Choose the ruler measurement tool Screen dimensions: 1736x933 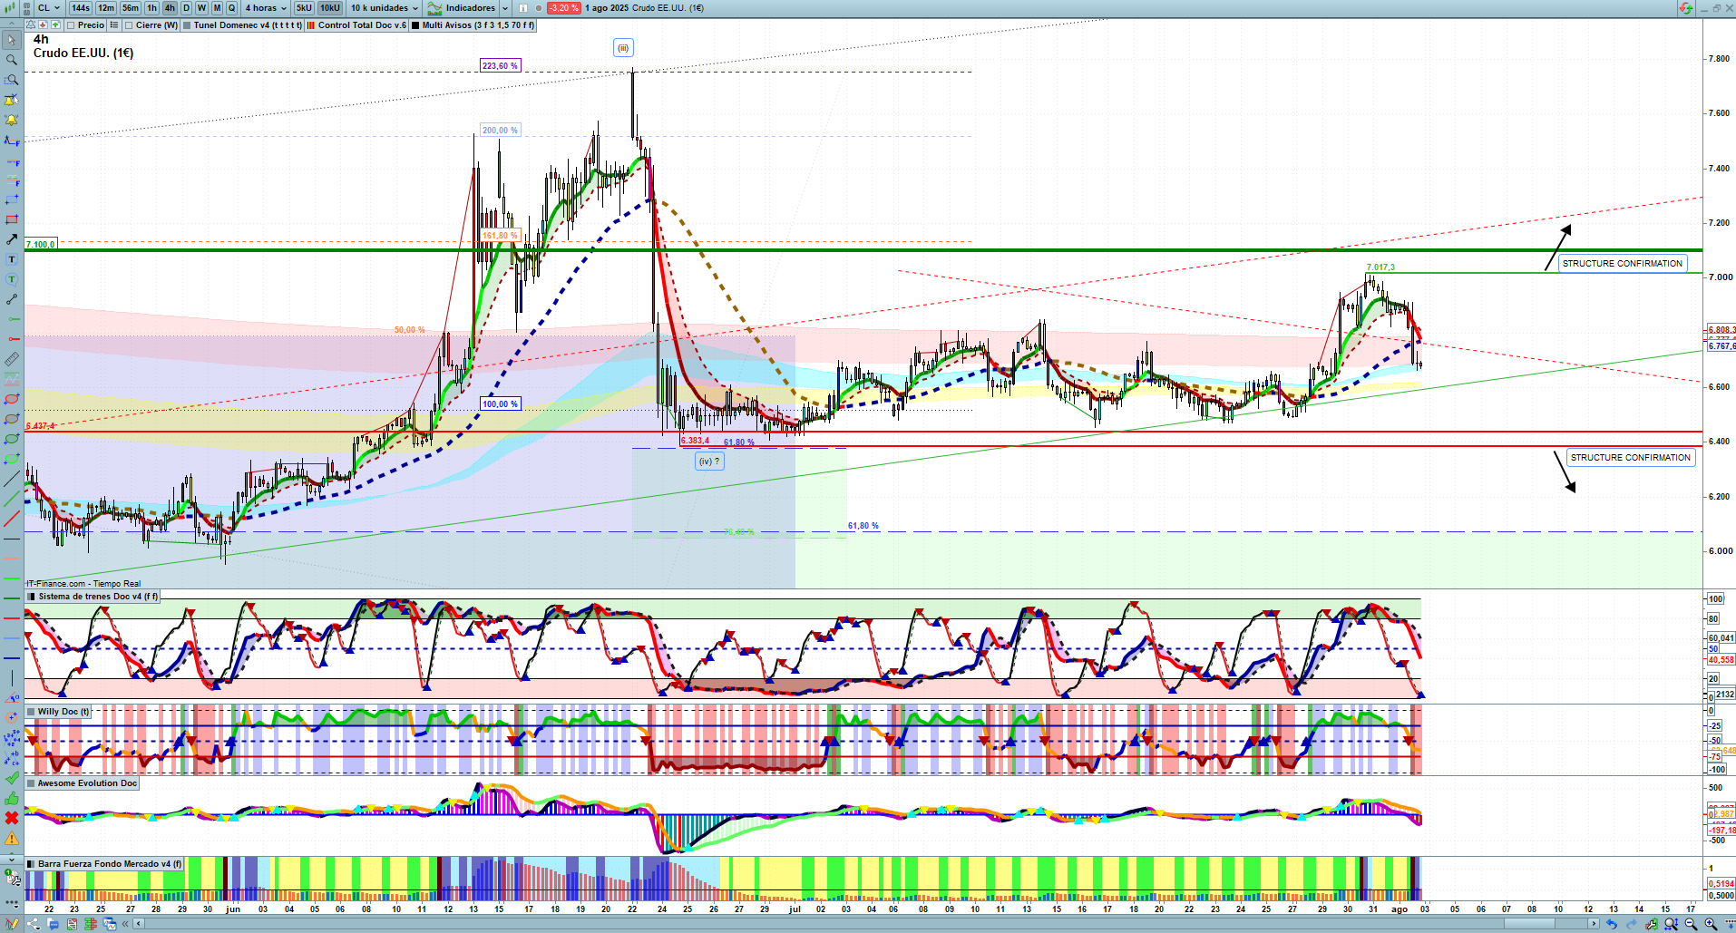[x=12, y=359]
